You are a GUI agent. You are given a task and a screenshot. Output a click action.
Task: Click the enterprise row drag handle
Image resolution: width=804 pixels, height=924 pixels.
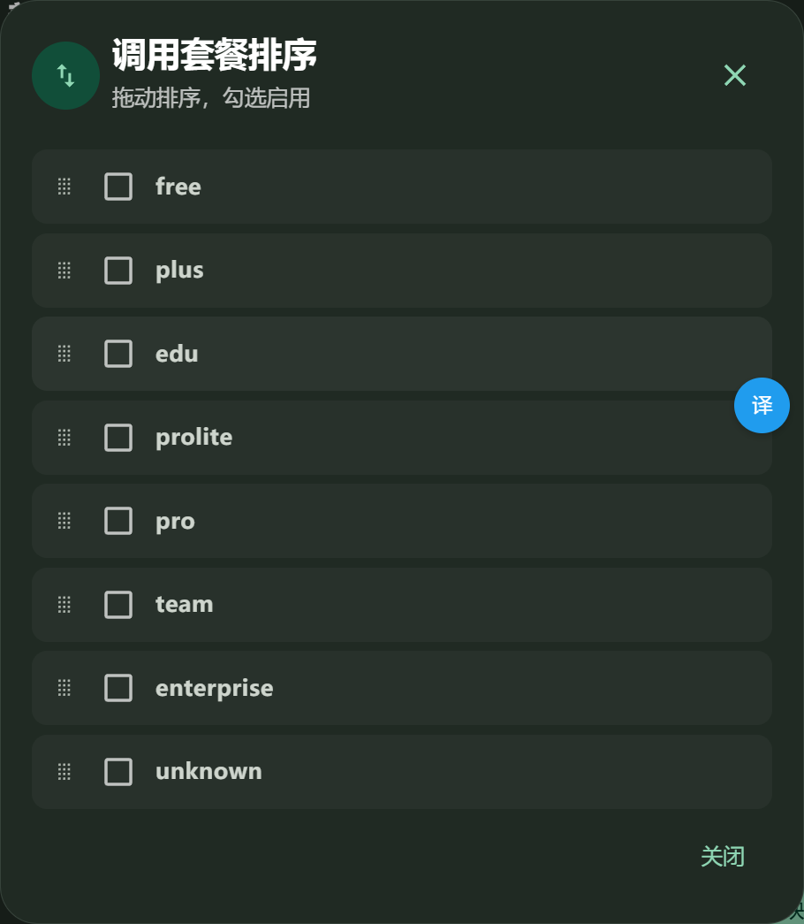[64, 688]
